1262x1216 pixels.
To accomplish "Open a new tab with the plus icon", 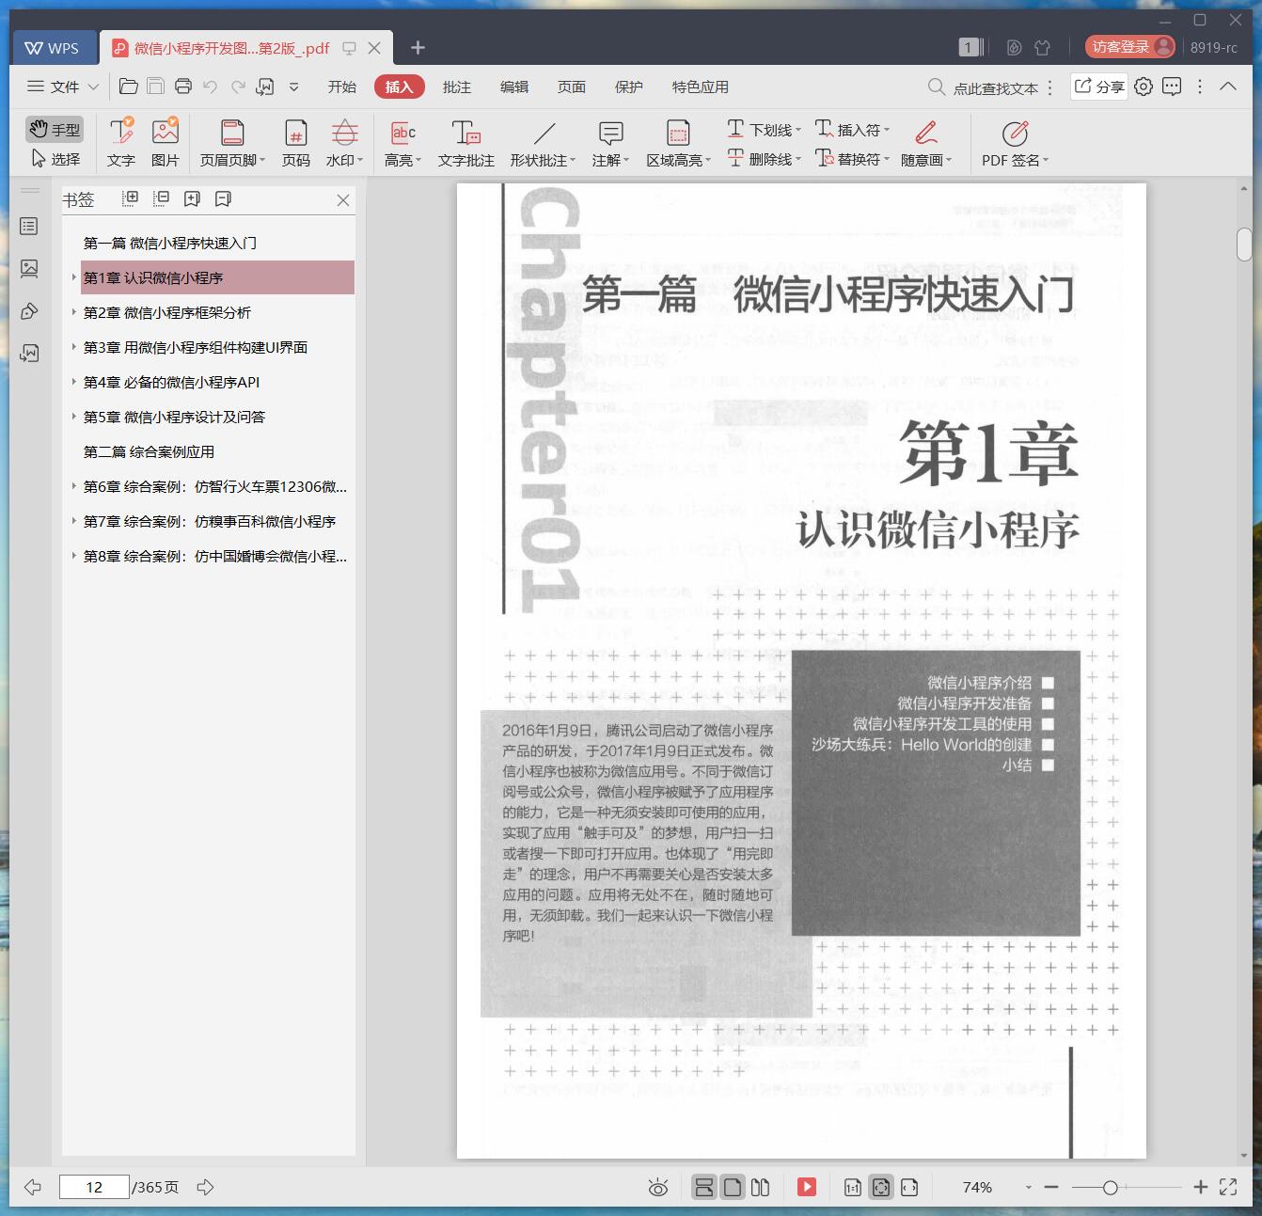I will click(x=418, y=47).
